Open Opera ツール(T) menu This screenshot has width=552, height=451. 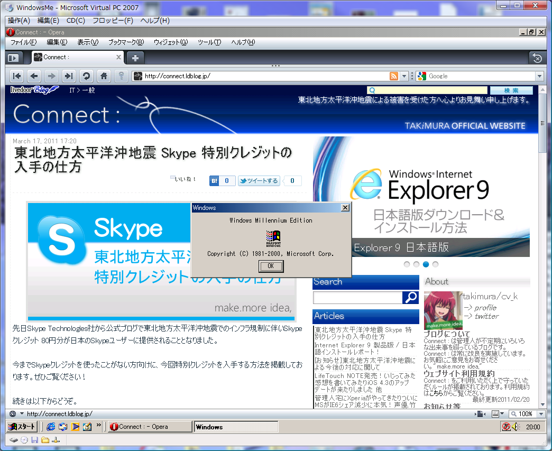[209, 42]
